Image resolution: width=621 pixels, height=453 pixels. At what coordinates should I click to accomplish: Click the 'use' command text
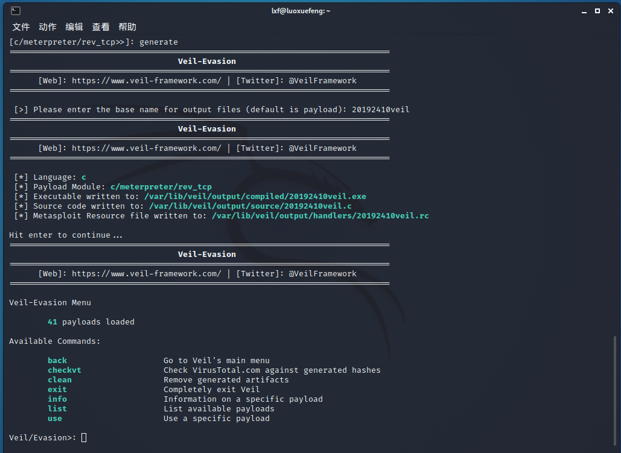[55, 418]
